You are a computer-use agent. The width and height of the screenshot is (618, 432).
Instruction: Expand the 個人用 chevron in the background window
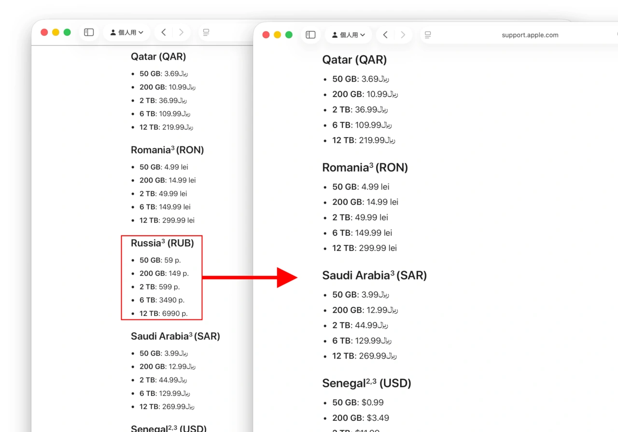139,32
